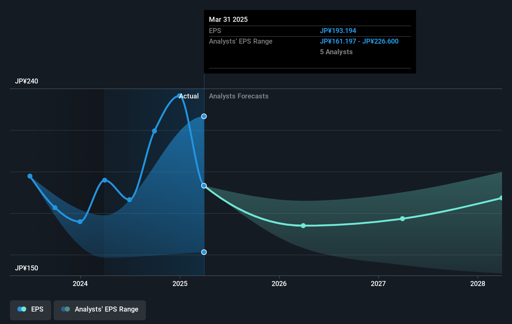Select the forecast EPS point after 2026
Image resolution: width=512 pixels, height=324 pixels.
pyautogui.click(x=303, y=226)
